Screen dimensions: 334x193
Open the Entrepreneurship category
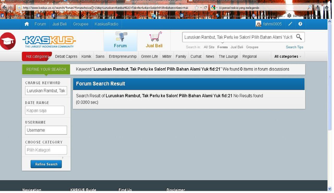(123, 56)
